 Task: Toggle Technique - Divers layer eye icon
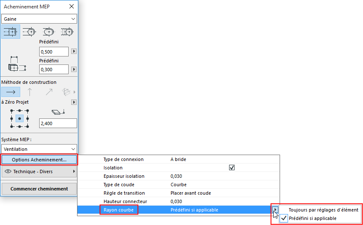click(x=8, y=171)
